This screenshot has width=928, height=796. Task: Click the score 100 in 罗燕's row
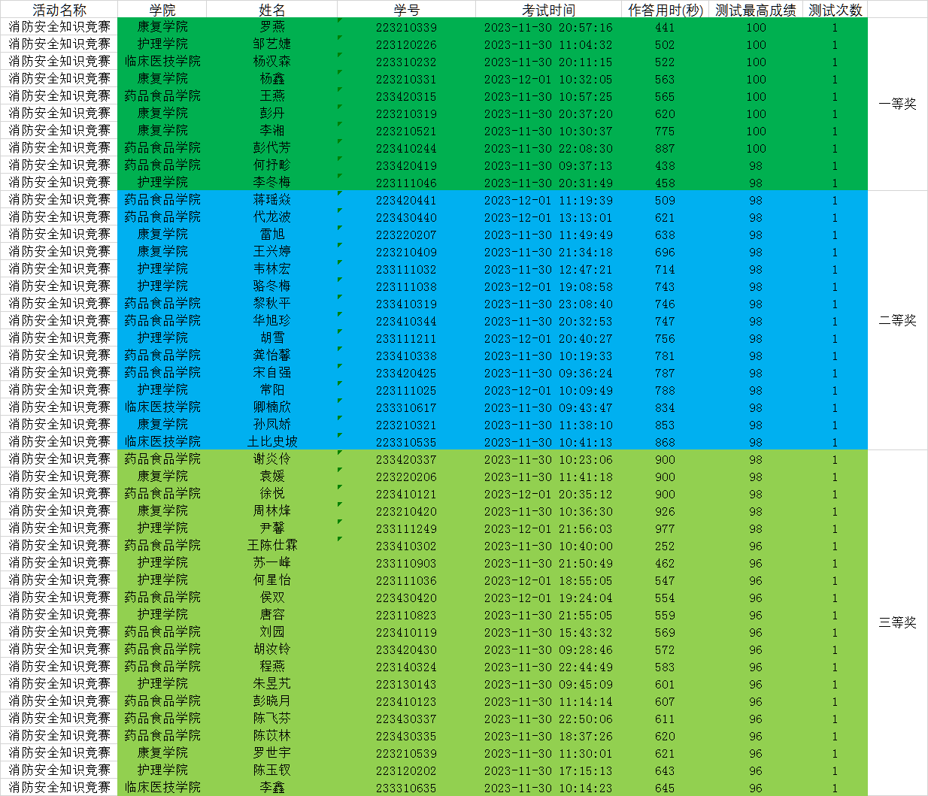click(x=756, y=27)
